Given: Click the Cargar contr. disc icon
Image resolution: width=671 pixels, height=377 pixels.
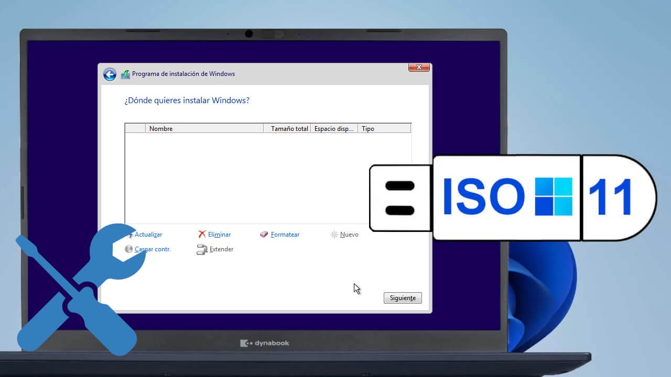Looking at the screenshot, I should click(x=129, y=249).
